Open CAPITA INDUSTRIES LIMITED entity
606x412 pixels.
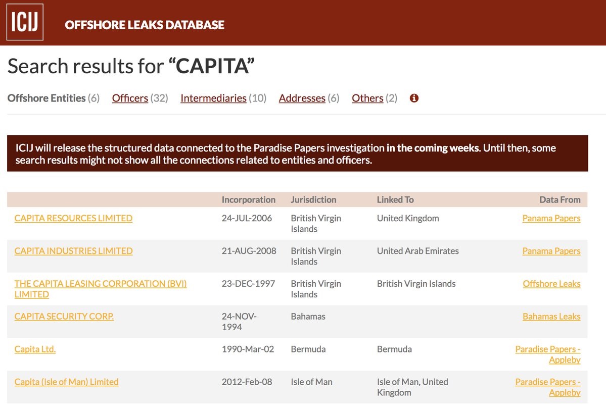(x=73, y=251)
